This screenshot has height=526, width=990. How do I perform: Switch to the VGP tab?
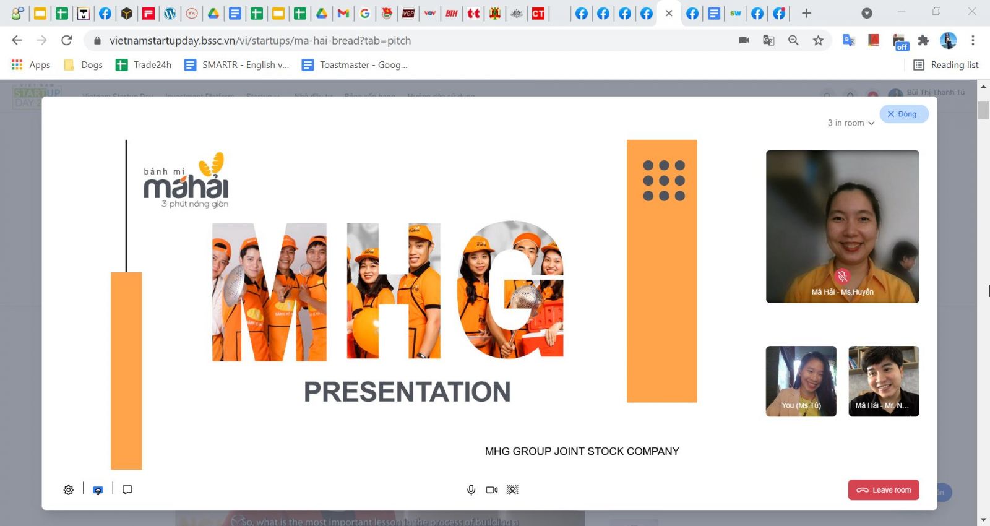[408, 13]
